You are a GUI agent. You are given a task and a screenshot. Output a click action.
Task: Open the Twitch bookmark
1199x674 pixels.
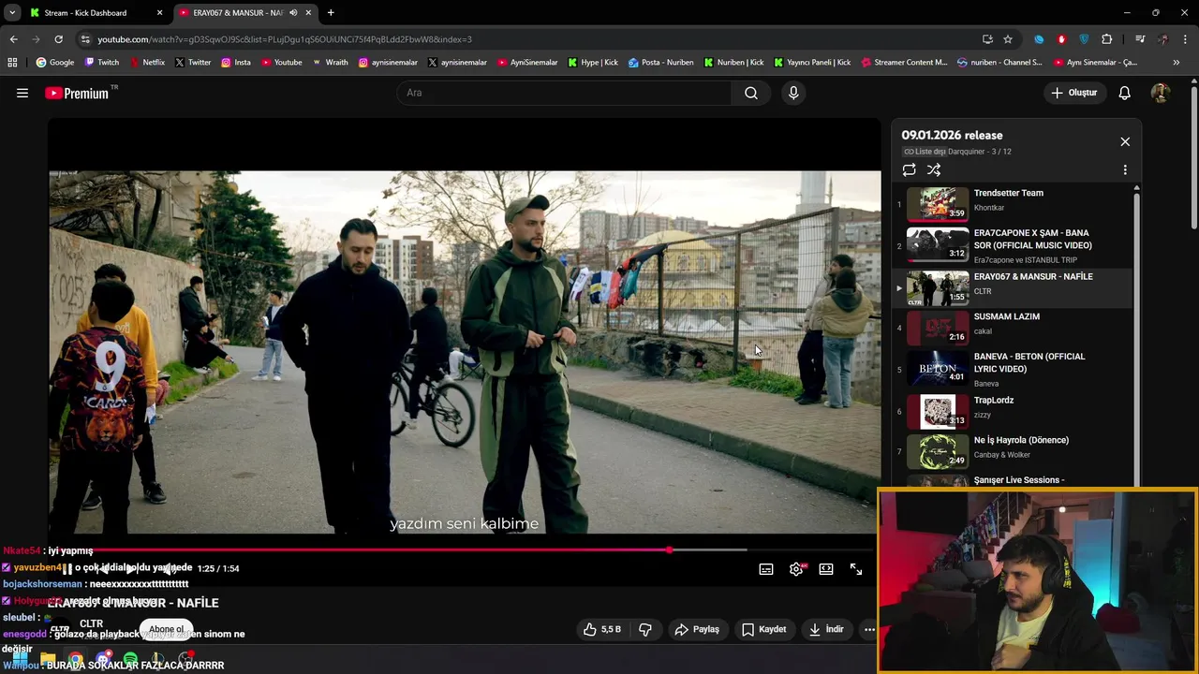(102, 63)
